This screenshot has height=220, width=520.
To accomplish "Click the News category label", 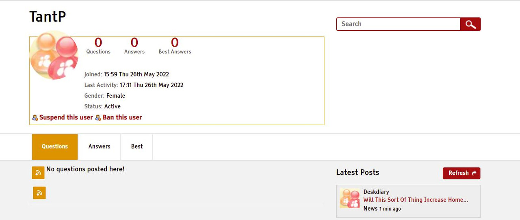I will point(370,208).
